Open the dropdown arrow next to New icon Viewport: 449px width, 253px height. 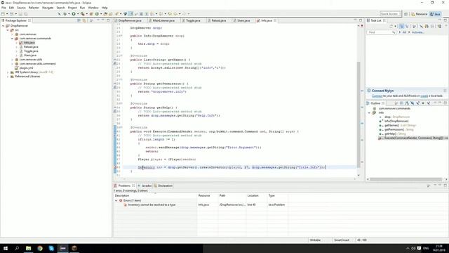pyautogui.click(x=7, y=14)
